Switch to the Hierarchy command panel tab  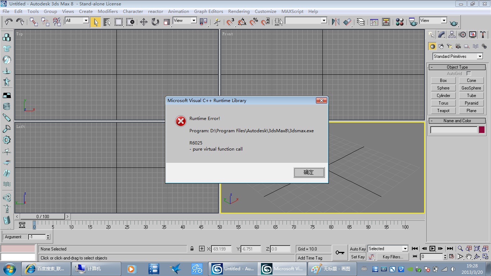click(x=452, y=34)
